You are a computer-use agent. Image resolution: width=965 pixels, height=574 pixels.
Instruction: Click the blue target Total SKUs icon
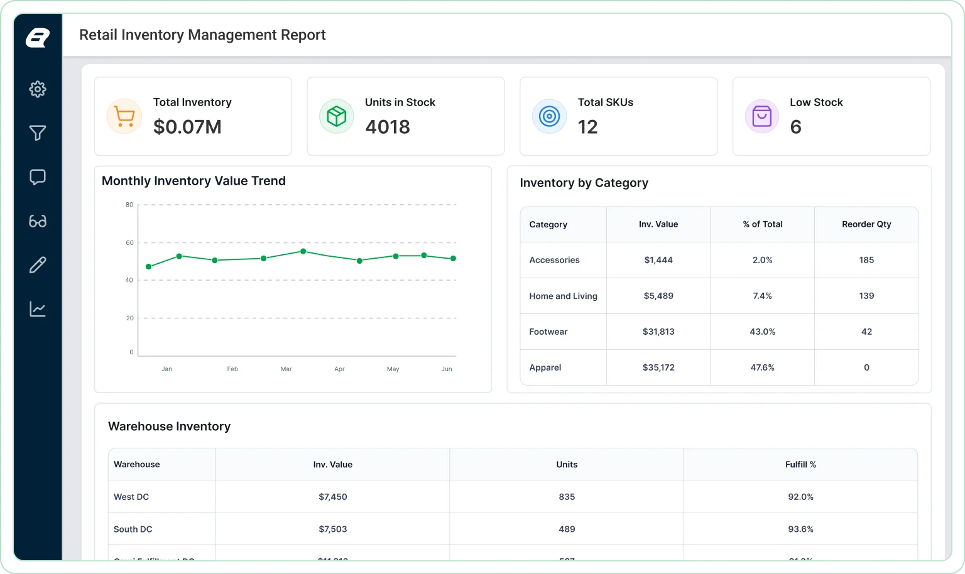549,116
